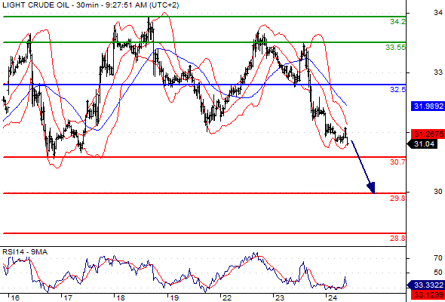Select the 34.2 green resistance level label
This screenshot has width=445, height=302.
click(x=397, y=22)
